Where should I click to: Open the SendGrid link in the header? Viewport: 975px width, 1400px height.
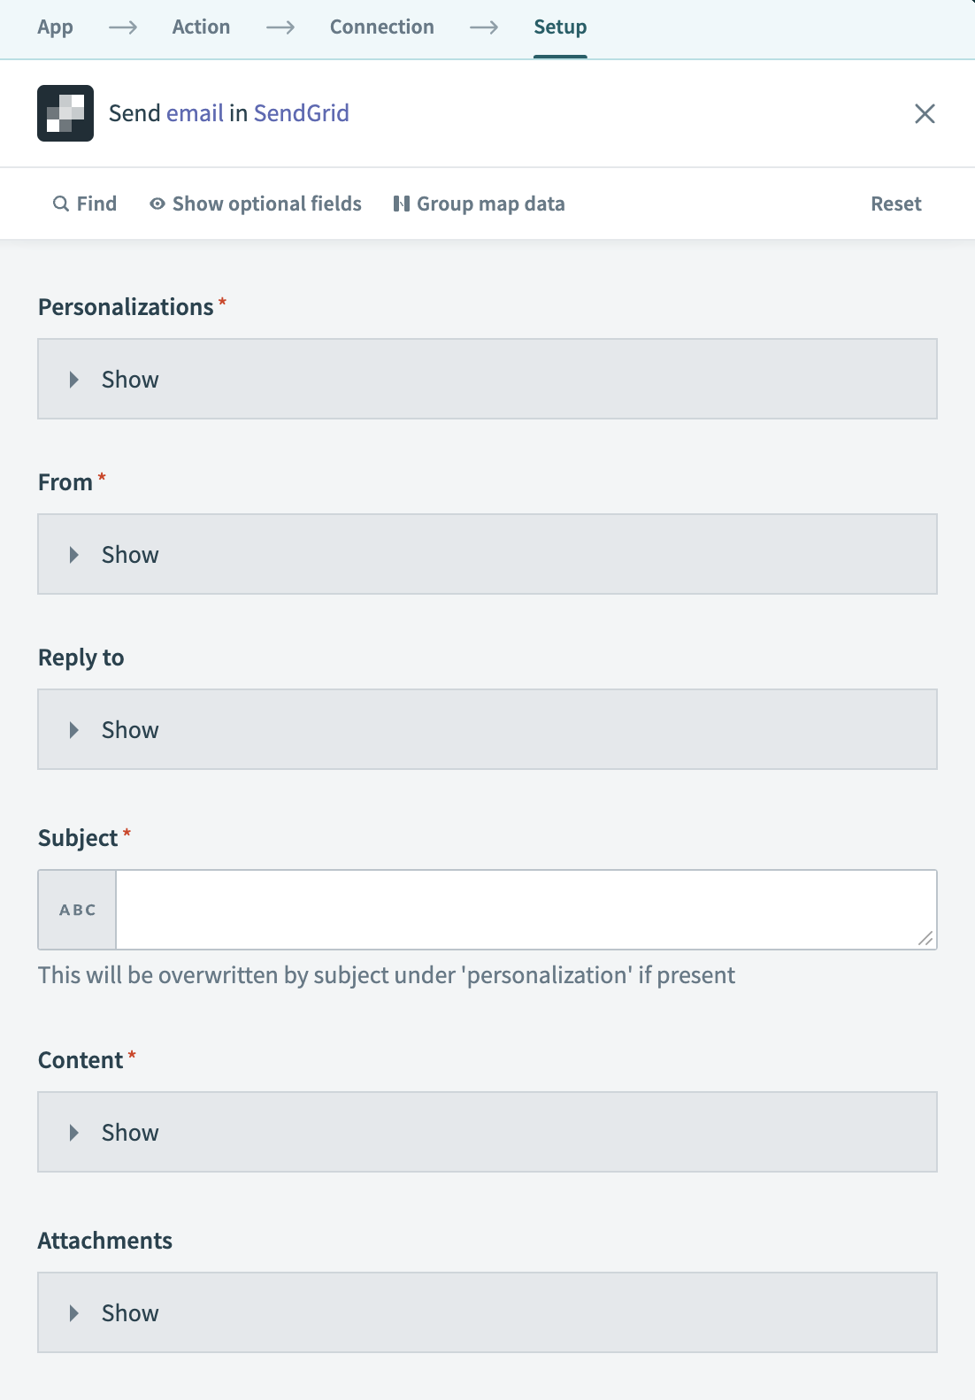(301, 112)
